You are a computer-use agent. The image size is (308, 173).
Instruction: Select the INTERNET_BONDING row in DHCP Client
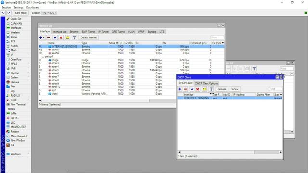pos(230,98)
